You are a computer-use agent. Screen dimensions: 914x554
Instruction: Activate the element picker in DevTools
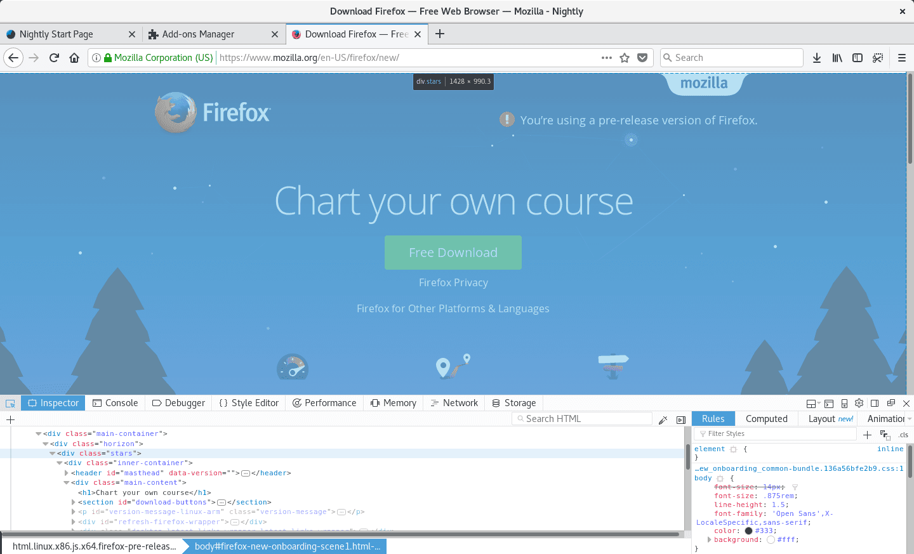pos(10,403)
